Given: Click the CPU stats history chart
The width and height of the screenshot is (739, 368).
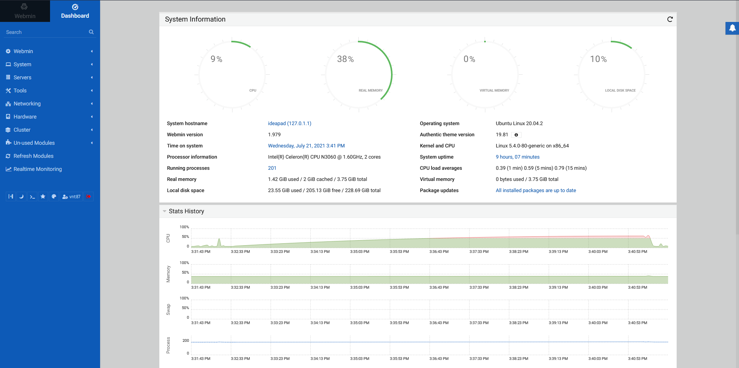Looking at the screenshot, I should [x=430, y=238].
